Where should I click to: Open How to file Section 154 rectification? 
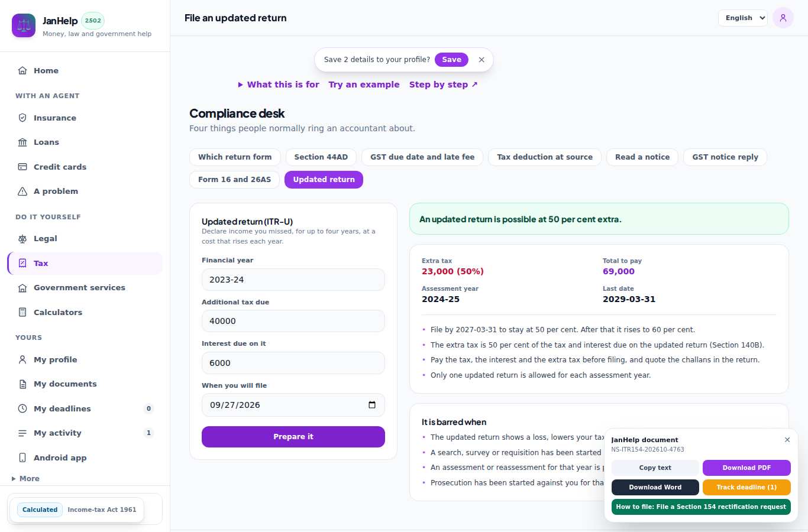(701, 507)
